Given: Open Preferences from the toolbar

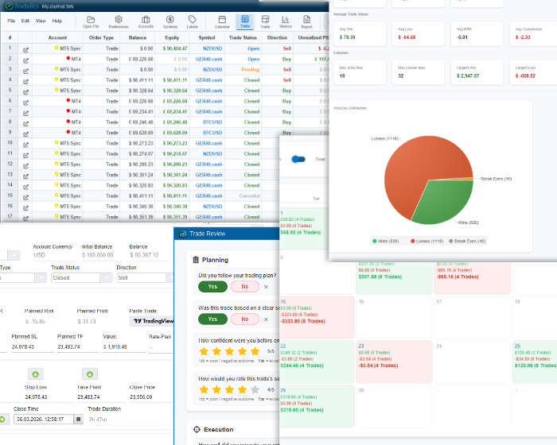Looking at the screenshot, I should (119, 21).
